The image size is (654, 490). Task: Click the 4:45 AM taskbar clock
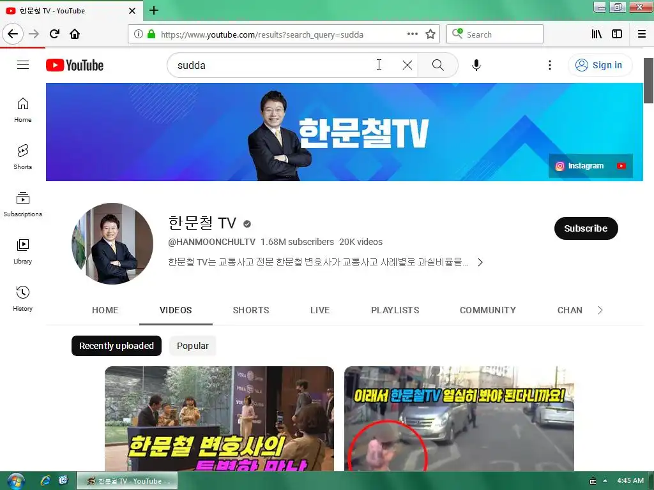630,481
